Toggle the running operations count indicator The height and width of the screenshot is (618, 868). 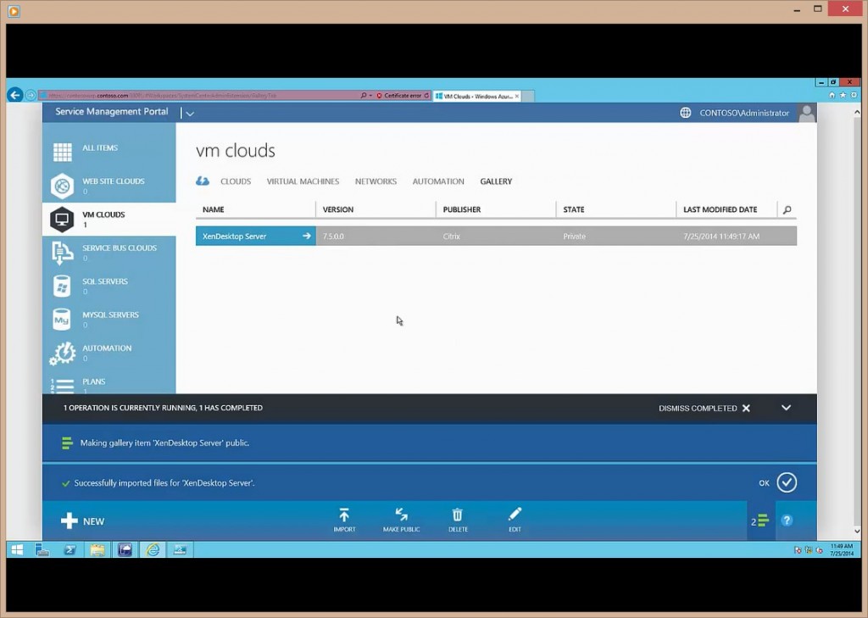tap(759, 521)
